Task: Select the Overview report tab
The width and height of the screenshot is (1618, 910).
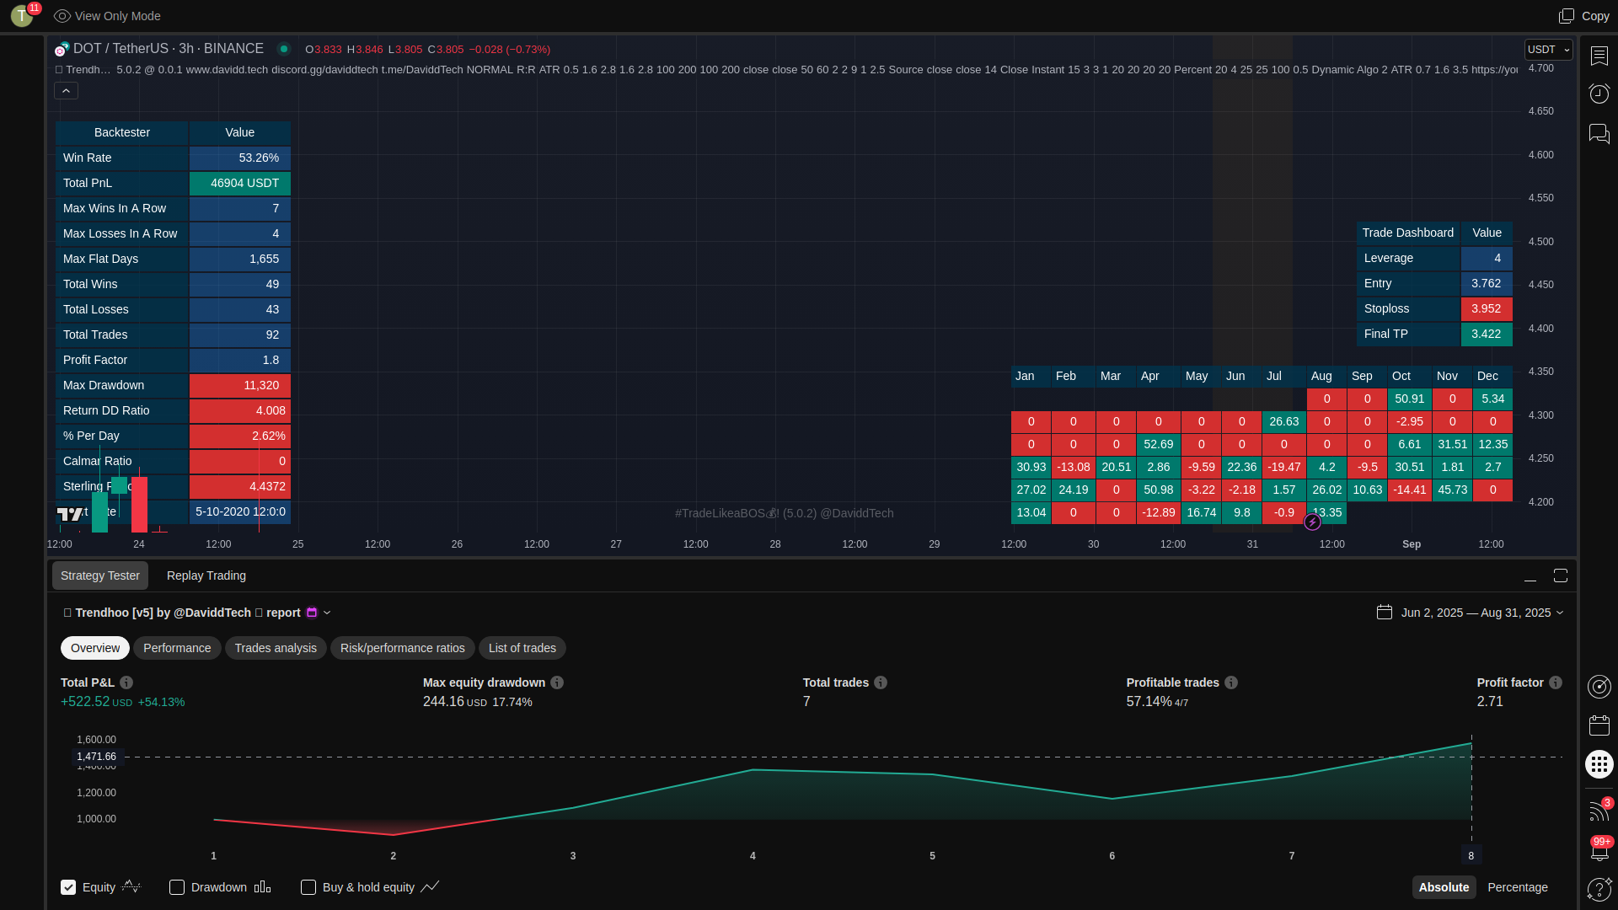Action: [x=95, y=648]
